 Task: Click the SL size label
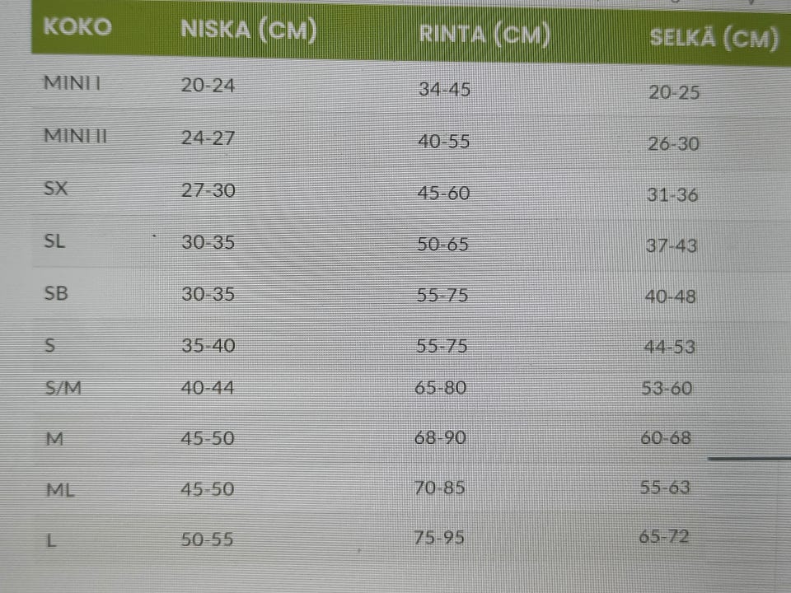pos(54,241)
